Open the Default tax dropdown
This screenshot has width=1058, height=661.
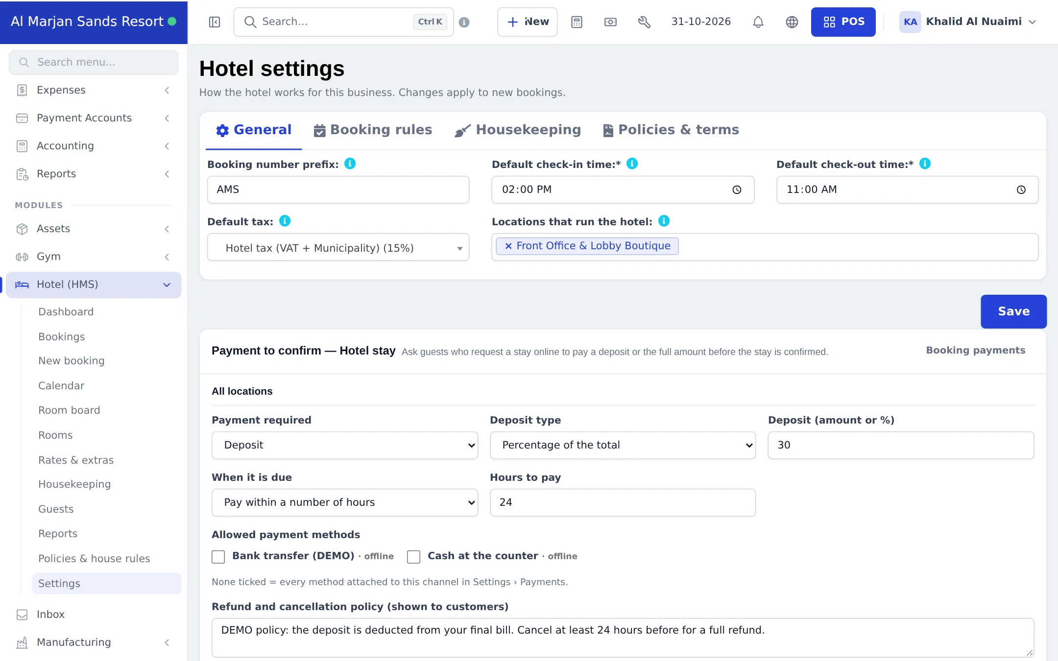point(338,247)
